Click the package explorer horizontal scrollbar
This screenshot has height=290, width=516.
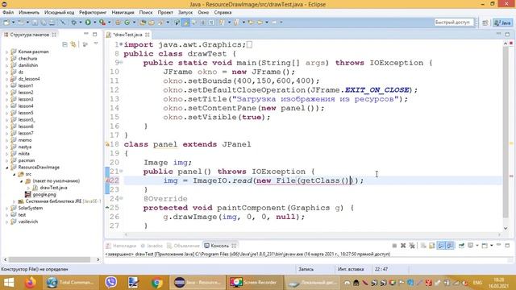(x=49, y=259)
